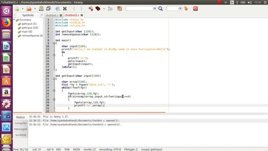Screen dimensions: 268x151
Task: Click the chatbot2.c opened(2) log line
Action: point(75,125)
